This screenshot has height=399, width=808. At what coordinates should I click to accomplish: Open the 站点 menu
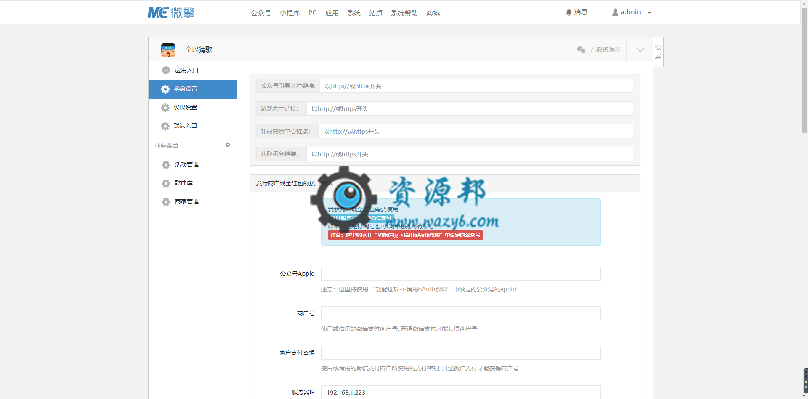coord(376,13)
